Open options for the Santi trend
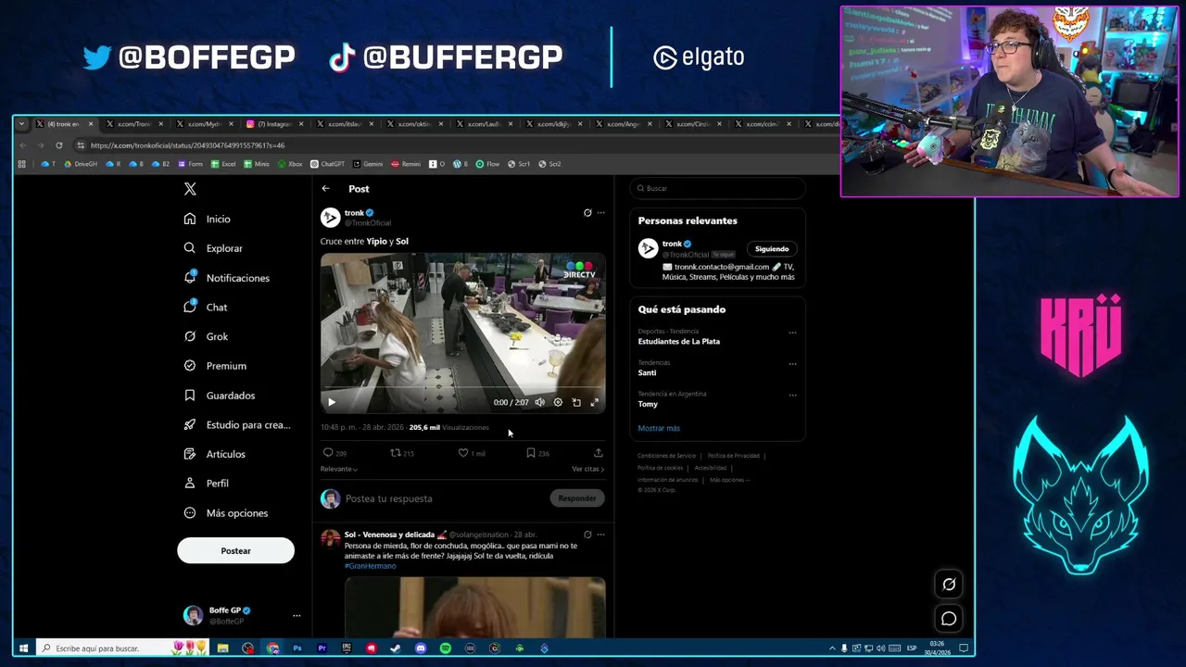Viewport: 1186px width, 667px height. tap(792, 364)
